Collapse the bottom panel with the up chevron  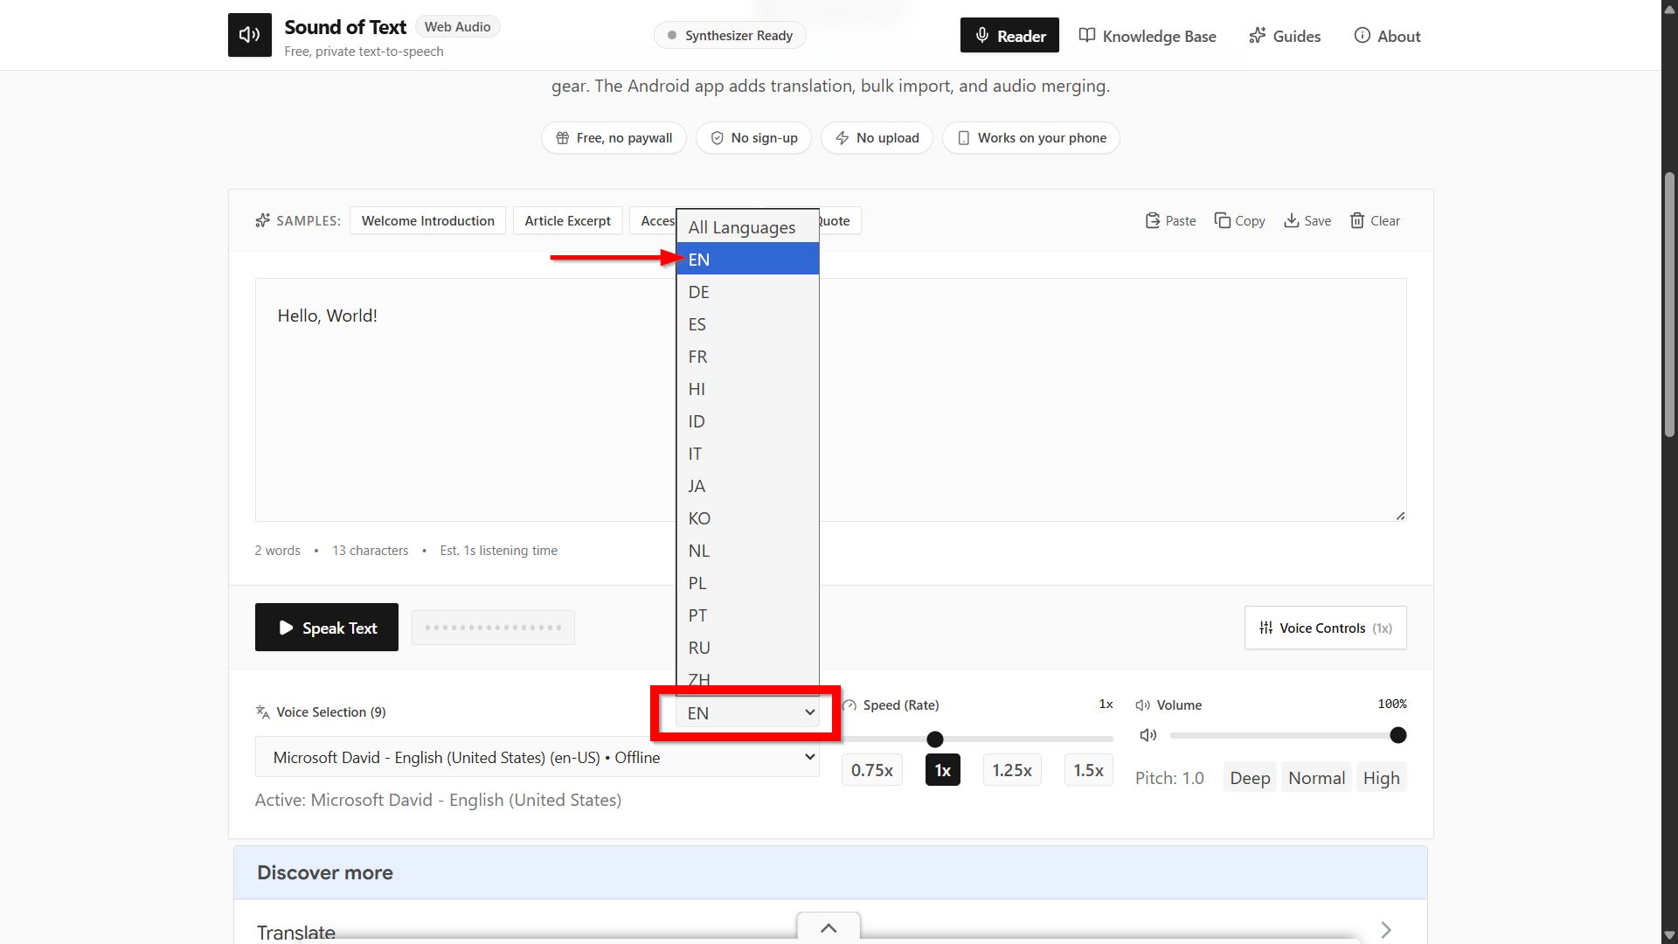[829, 928]
